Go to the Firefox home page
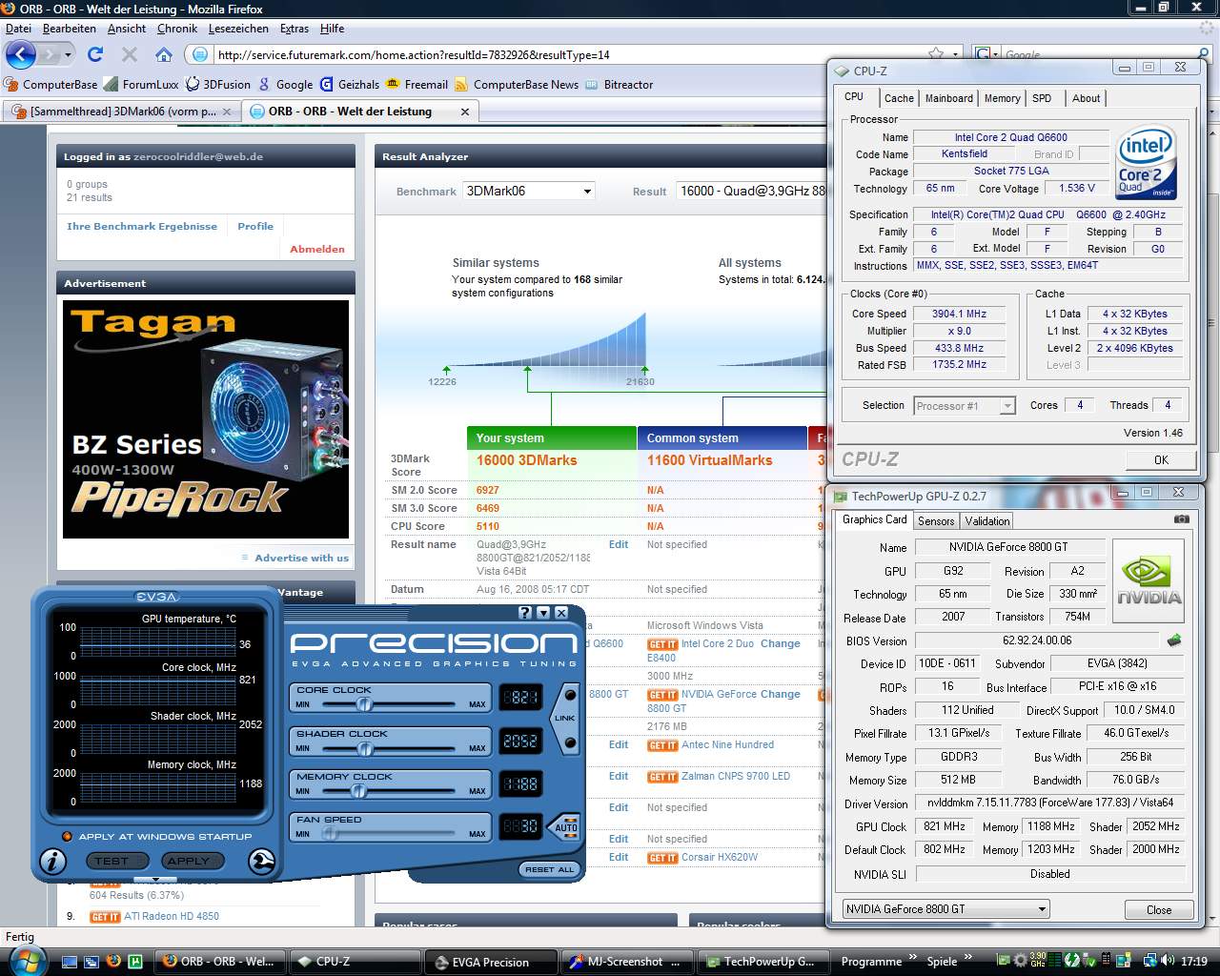The width and height of the screenshot is (1220, 976). 164,54
